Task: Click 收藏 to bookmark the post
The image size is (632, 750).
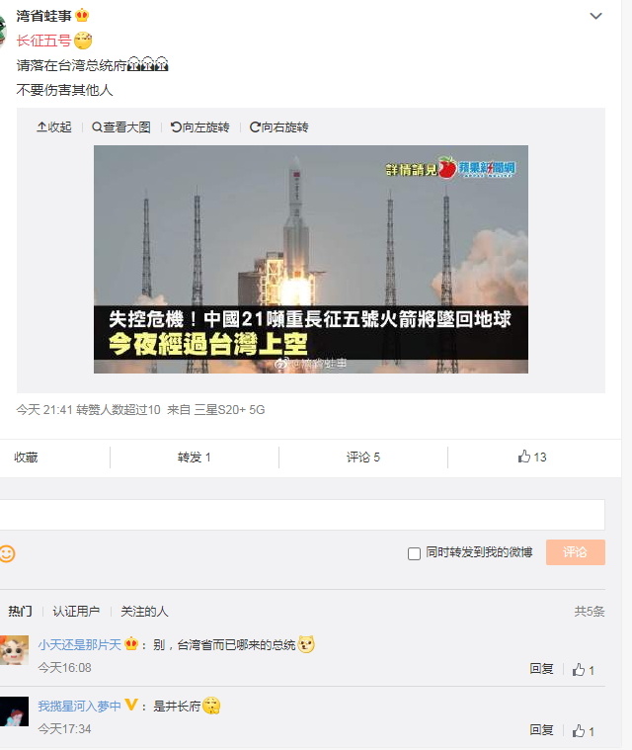Action: [26, 458]
